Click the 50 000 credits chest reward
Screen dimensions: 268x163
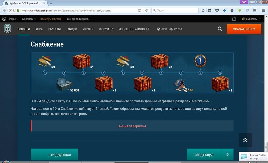[65, 84]
